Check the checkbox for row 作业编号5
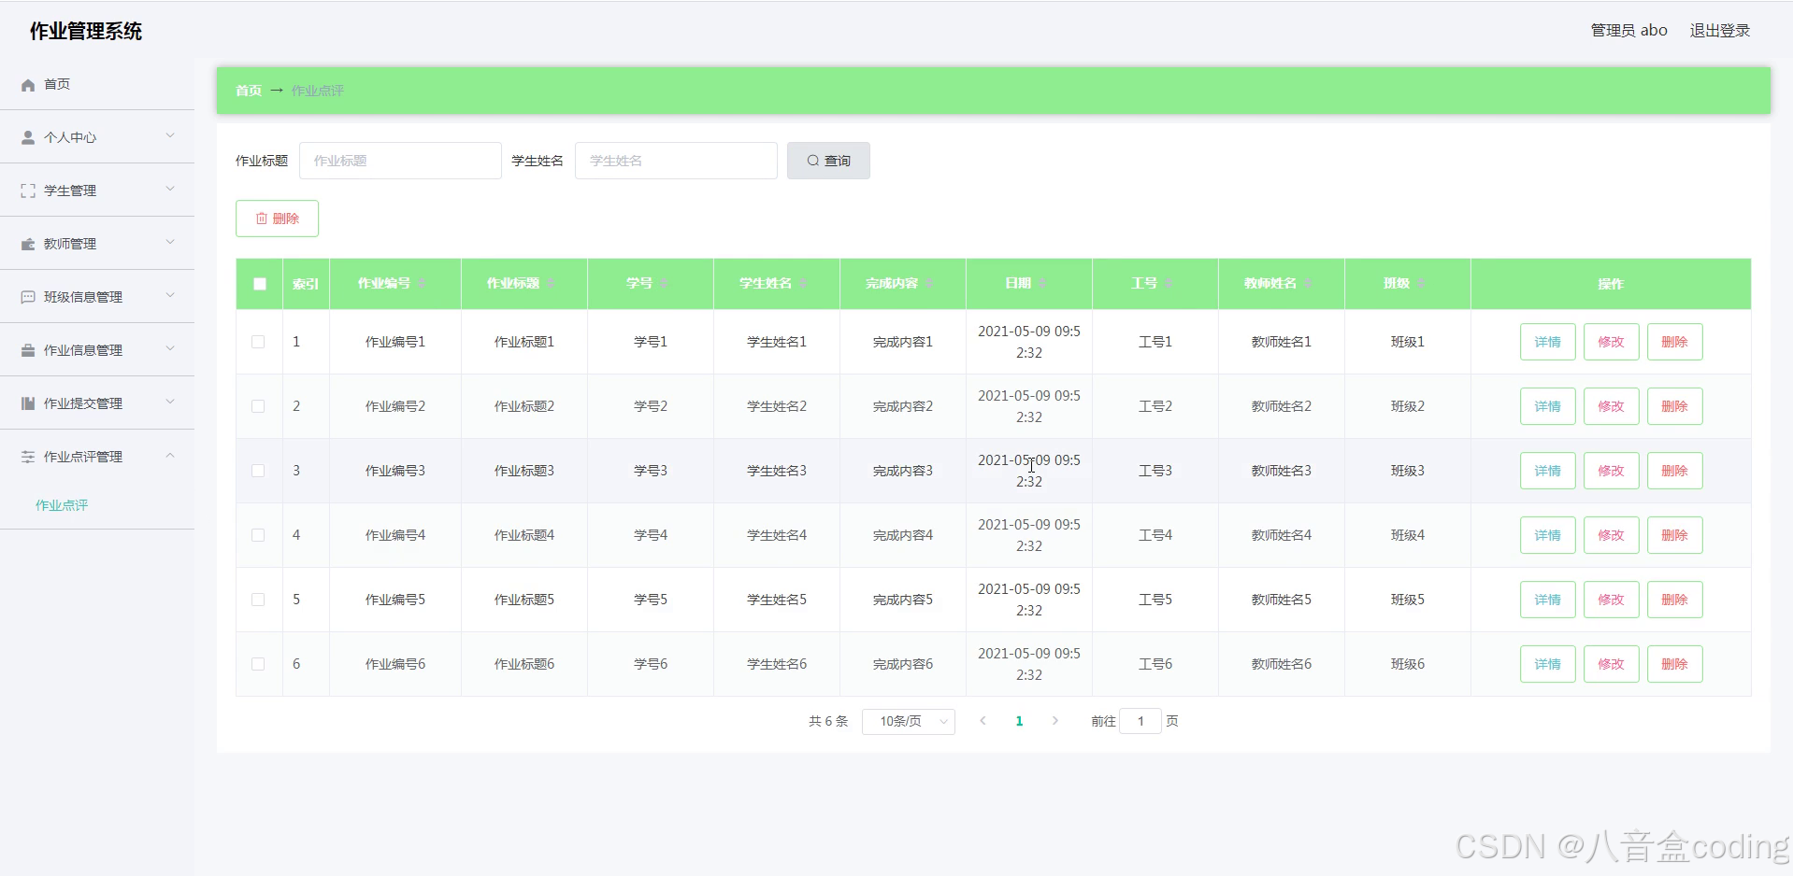Image resolution: width=1793 pixels, height=876 pixels. 258,600
